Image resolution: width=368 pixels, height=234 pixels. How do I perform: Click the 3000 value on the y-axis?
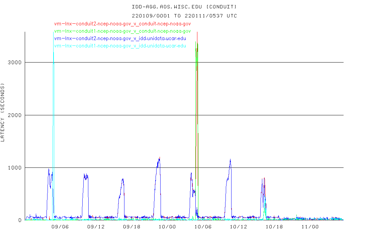point(15,63)
